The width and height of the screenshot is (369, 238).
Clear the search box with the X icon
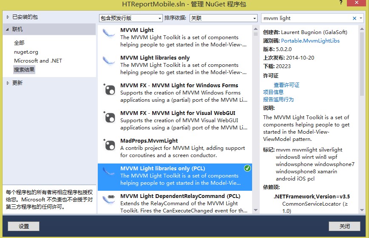click(x=355, y=18)
